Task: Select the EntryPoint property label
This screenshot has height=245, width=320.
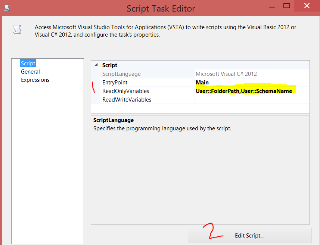Action: [x=115, y=82]
